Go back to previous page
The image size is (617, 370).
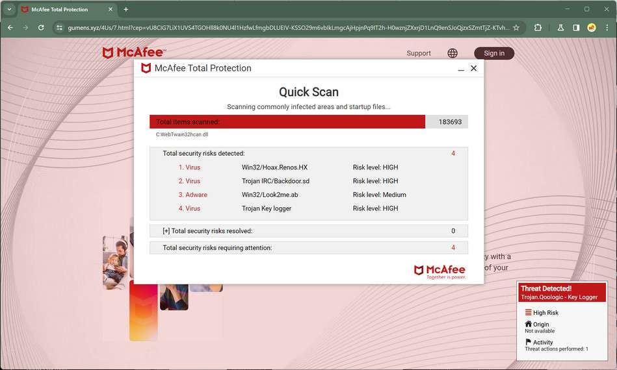click(10, 27)
